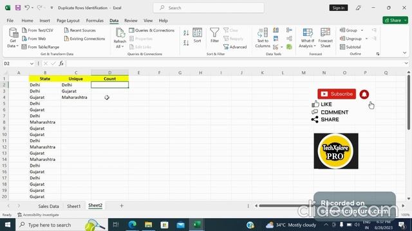The height and width of the screenshot is (231, 412).
Task: Click the Remove Duplicates icon
Action: [276, 38]
